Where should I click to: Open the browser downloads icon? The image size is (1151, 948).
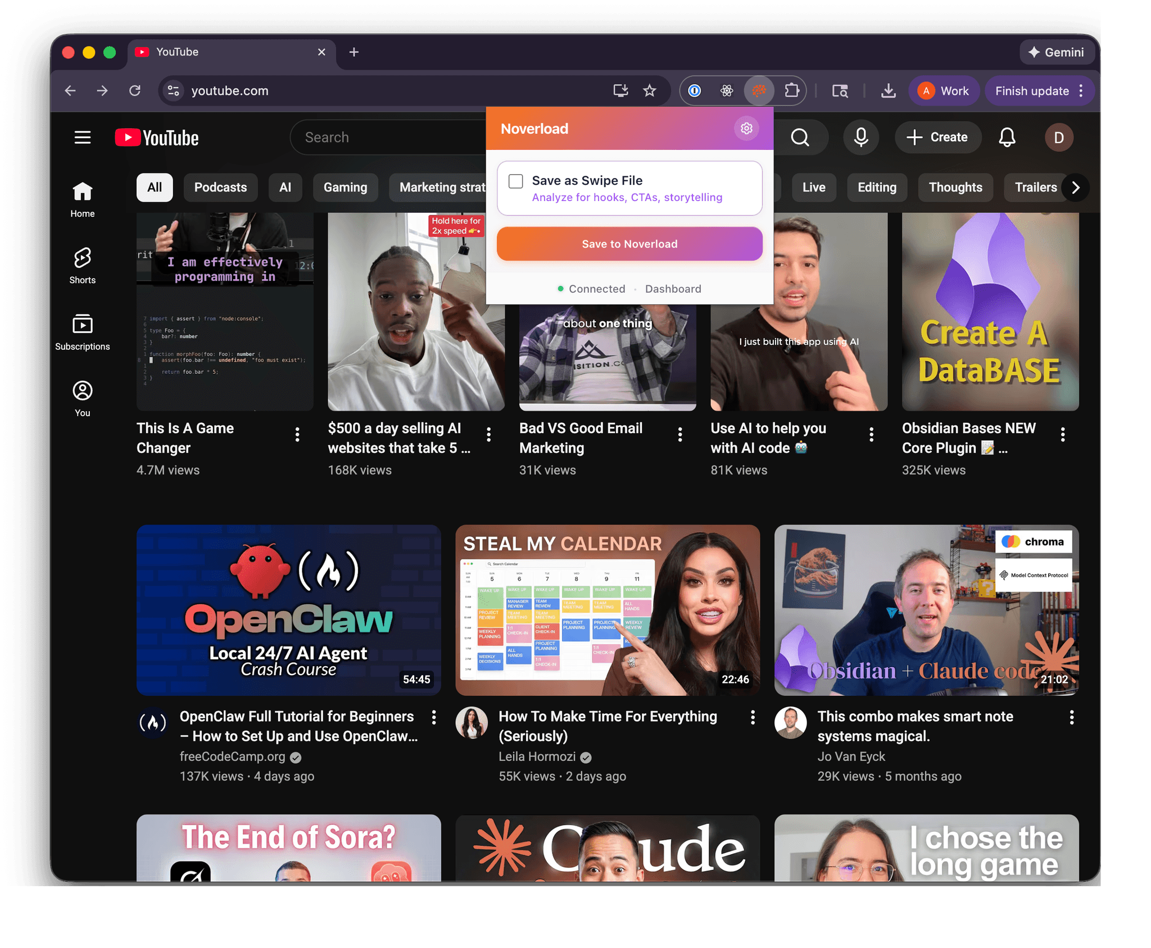(x=888, y=90)
